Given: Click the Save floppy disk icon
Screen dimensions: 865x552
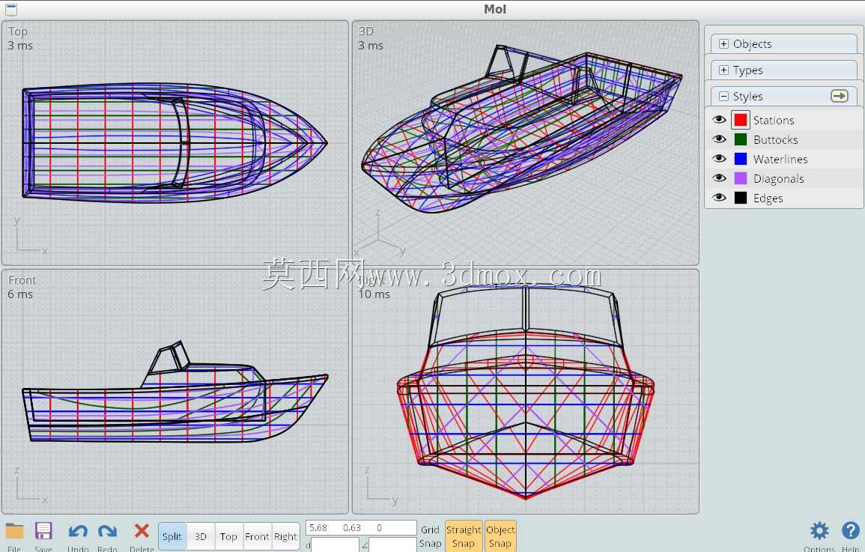Looking at the screenshot, I should point(43,532).
